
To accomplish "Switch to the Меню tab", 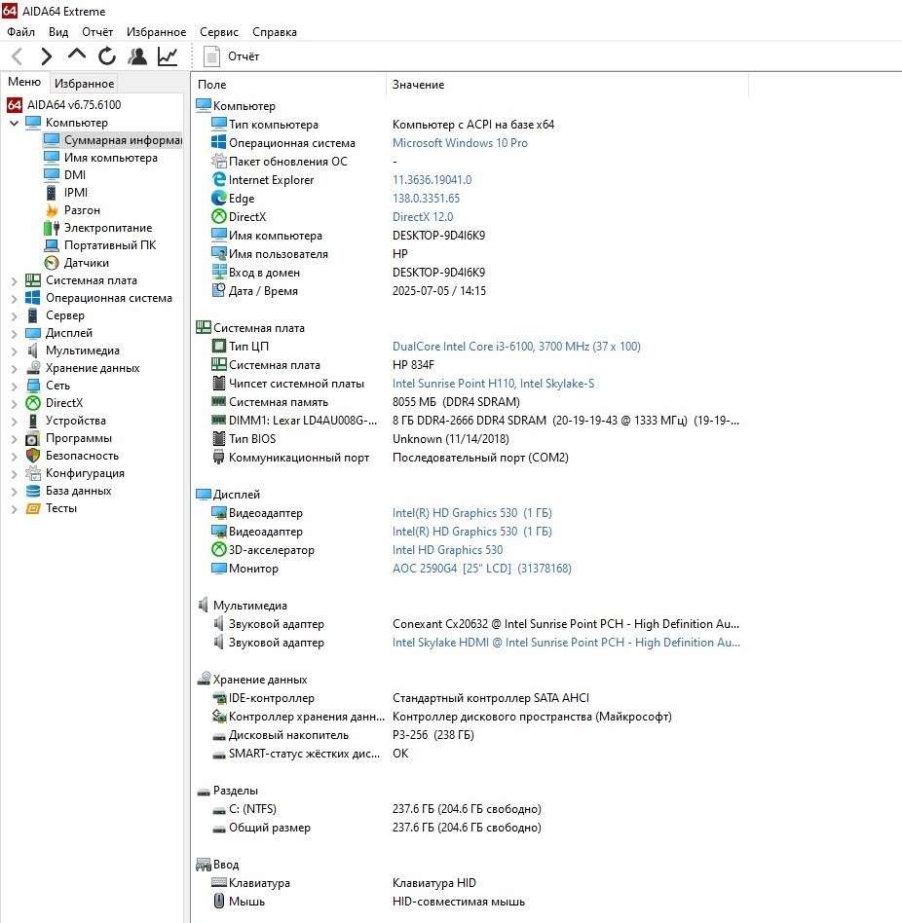I will click(24, 82).
